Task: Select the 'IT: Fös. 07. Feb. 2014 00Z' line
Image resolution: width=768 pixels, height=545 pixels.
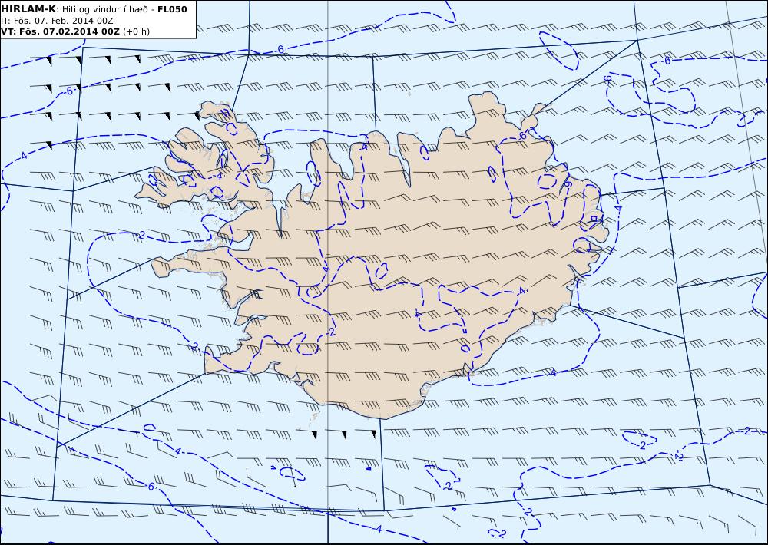Action: [x=58, y=21]
